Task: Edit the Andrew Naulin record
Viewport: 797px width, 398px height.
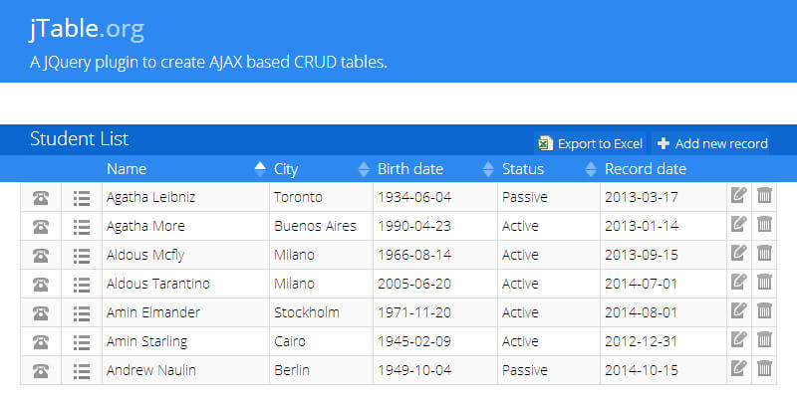Action: (738, 370)
